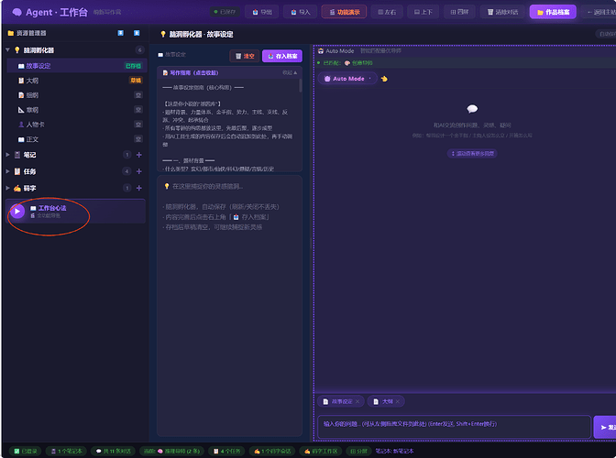Click the first blue icon in 资源管理器 header

pyautogui.click(x=121, y=33)
